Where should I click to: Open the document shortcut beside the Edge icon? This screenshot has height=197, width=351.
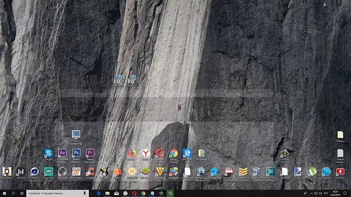click(x=201, y=153)
